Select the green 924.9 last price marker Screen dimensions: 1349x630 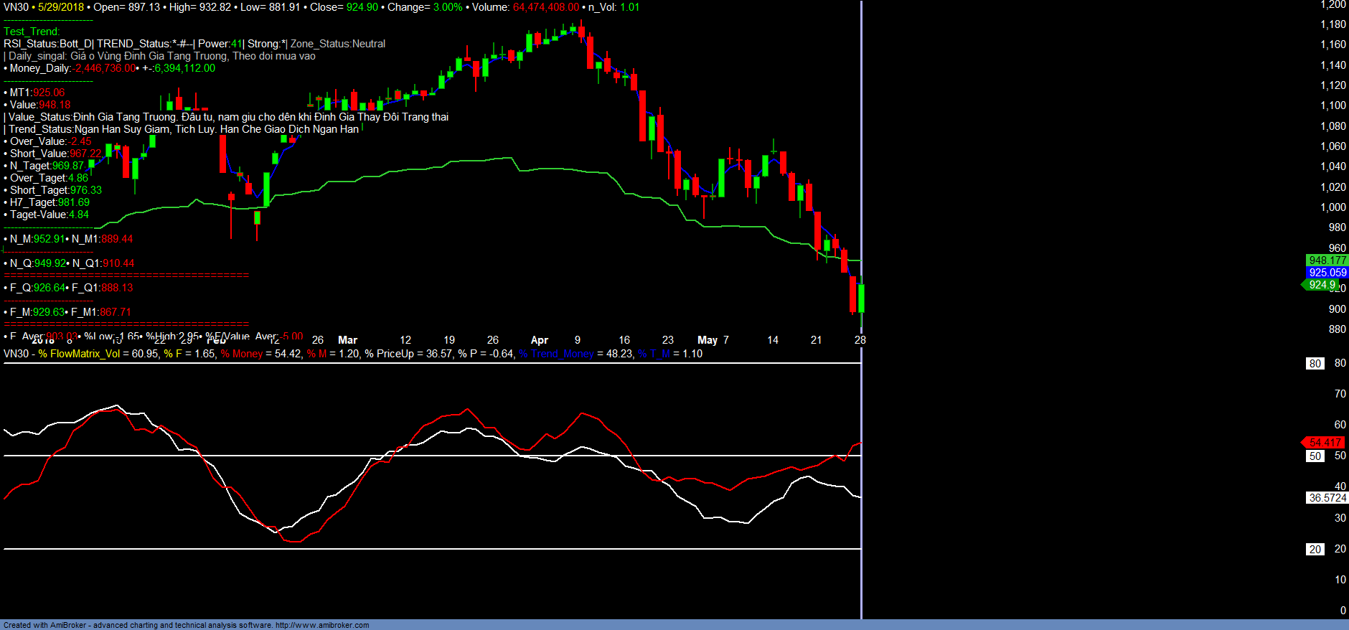tap(1322, 285)
